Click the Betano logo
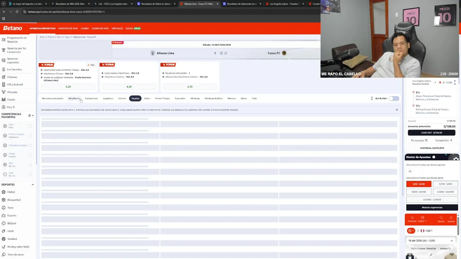This screenshot has height=259, width=461. click(13, 28)
